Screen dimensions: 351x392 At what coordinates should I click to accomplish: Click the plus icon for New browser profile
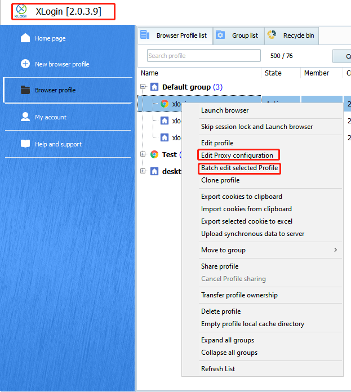click(x=25, y=64)
